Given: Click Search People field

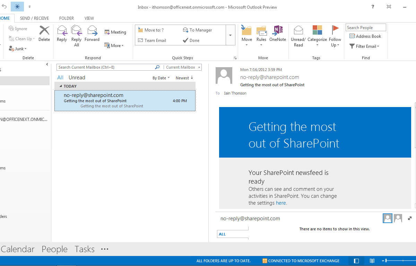Looking at the screenshot, I should point(366,28).
